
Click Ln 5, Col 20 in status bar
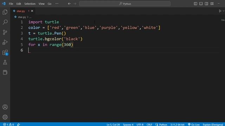coord(113,125)
